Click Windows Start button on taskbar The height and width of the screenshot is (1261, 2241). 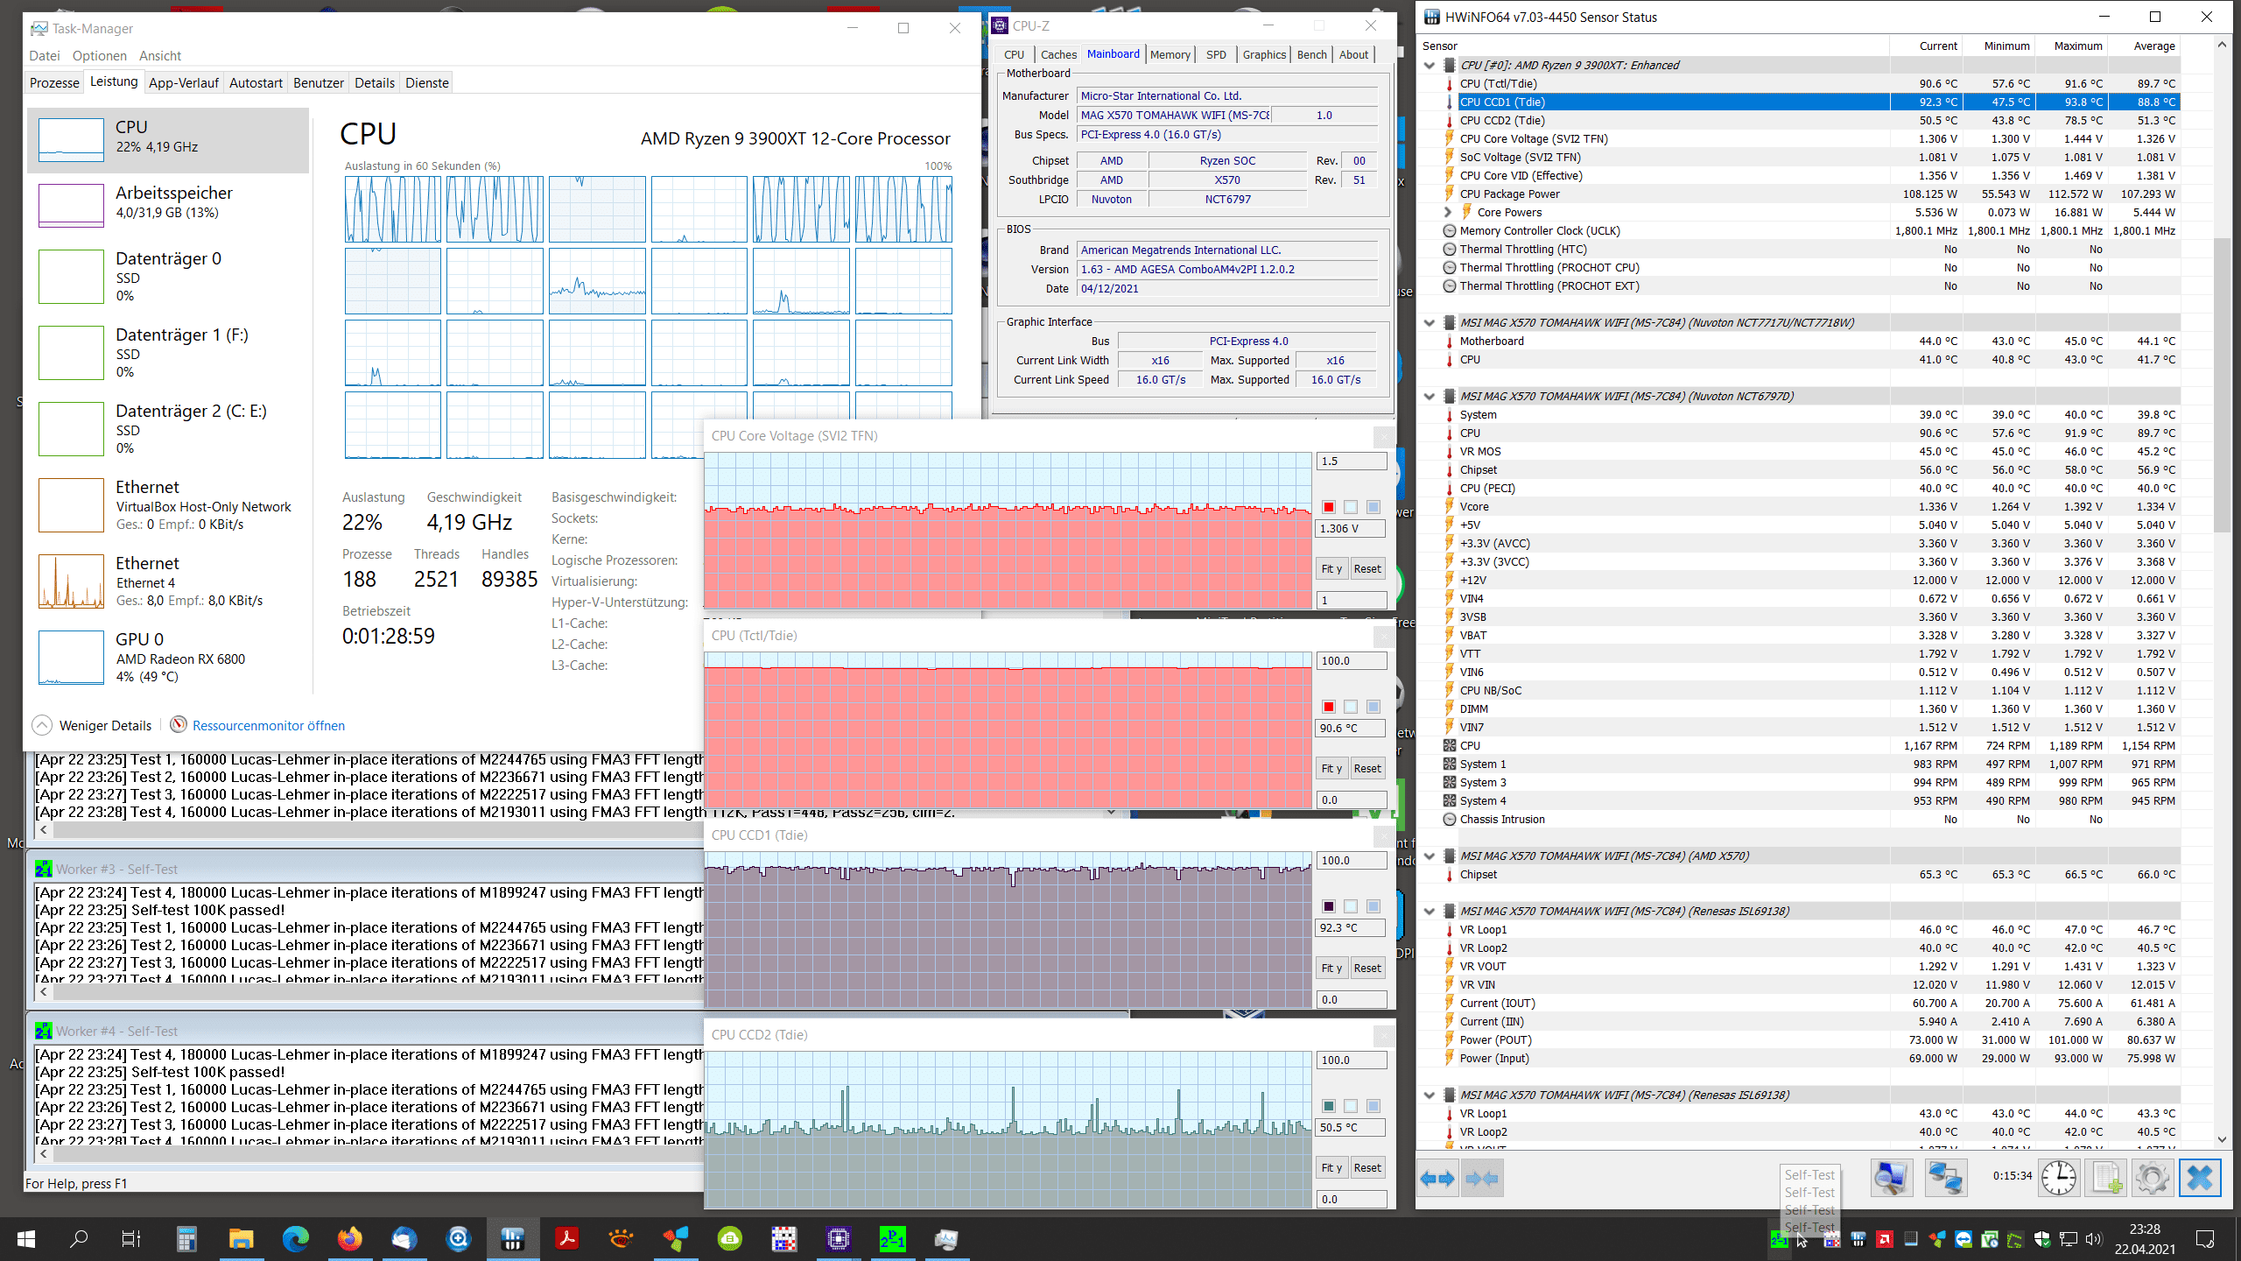[x=26, y=1238]
